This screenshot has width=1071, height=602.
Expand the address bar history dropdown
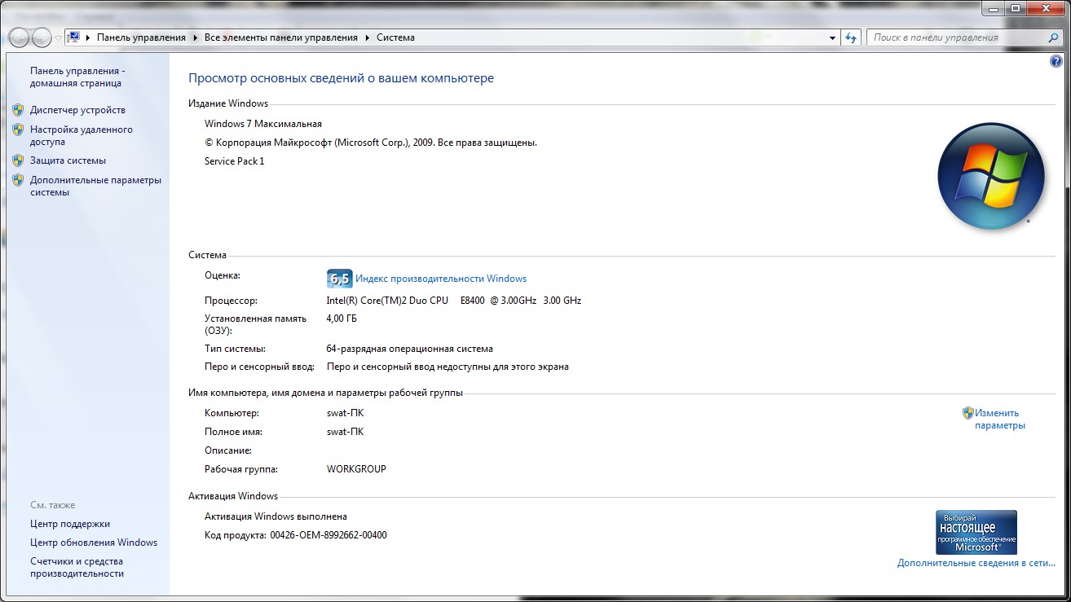coord(832,37)
